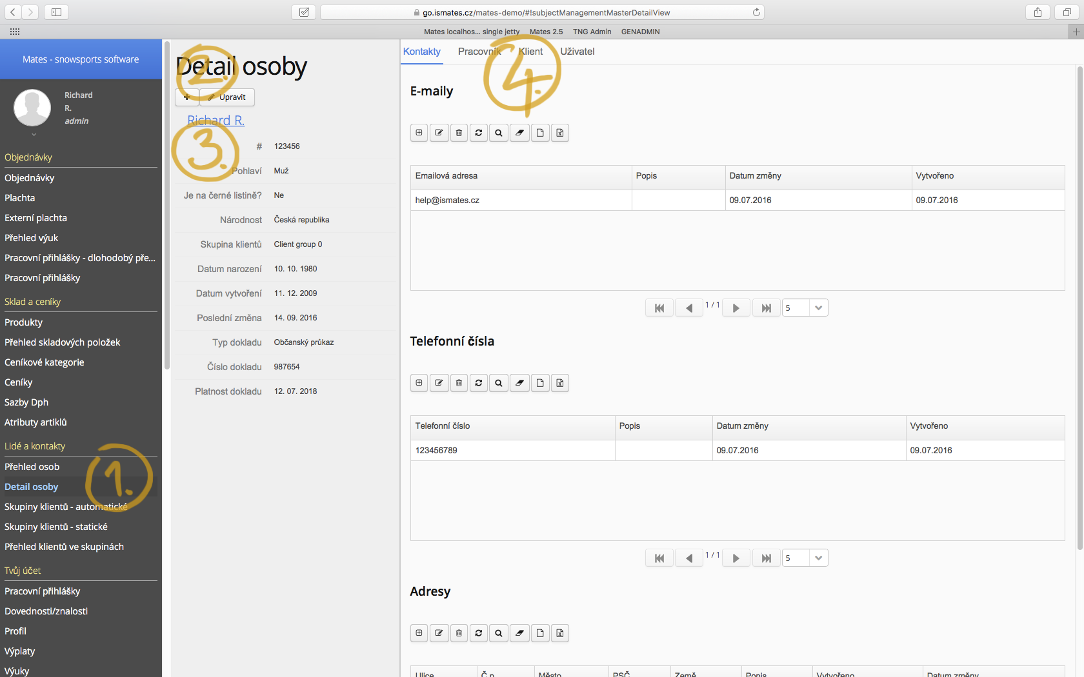The image size is (1084, 677).
Task: Open Skupiny klientů - statické
Action: click(56, 527)
